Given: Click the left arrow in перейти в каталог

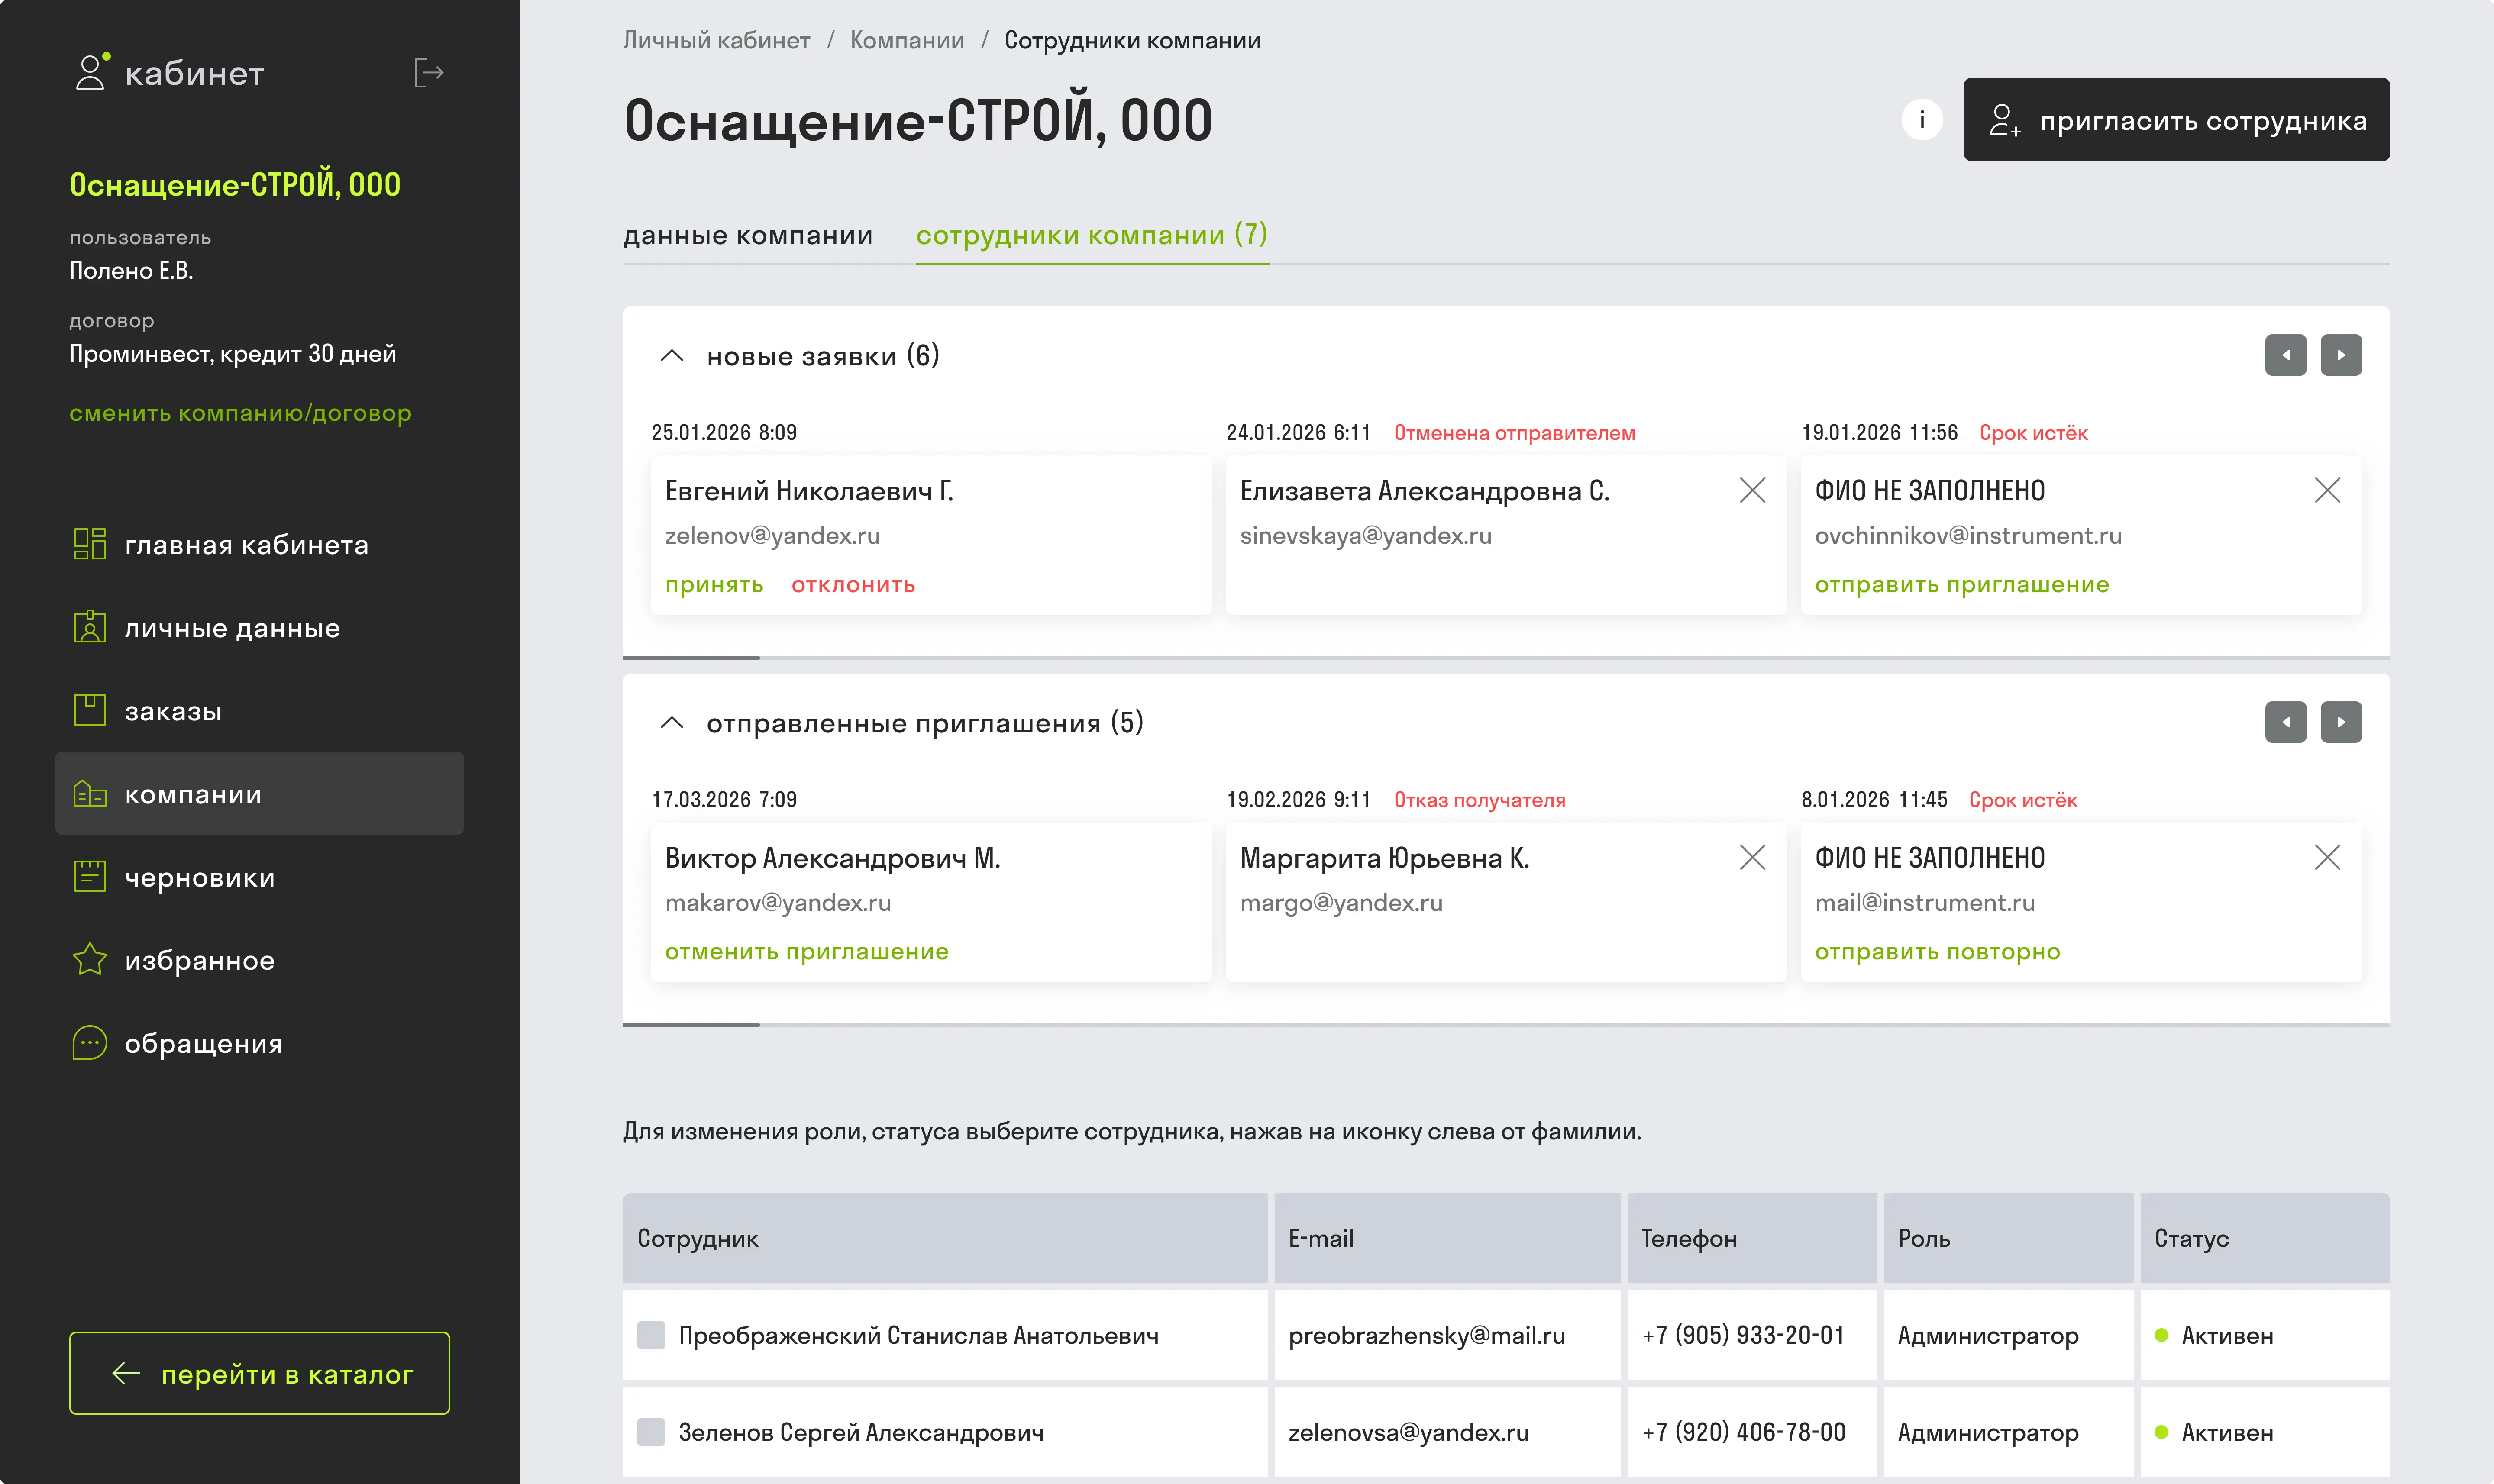Looking at the screenshot, I should point(126,1373).
